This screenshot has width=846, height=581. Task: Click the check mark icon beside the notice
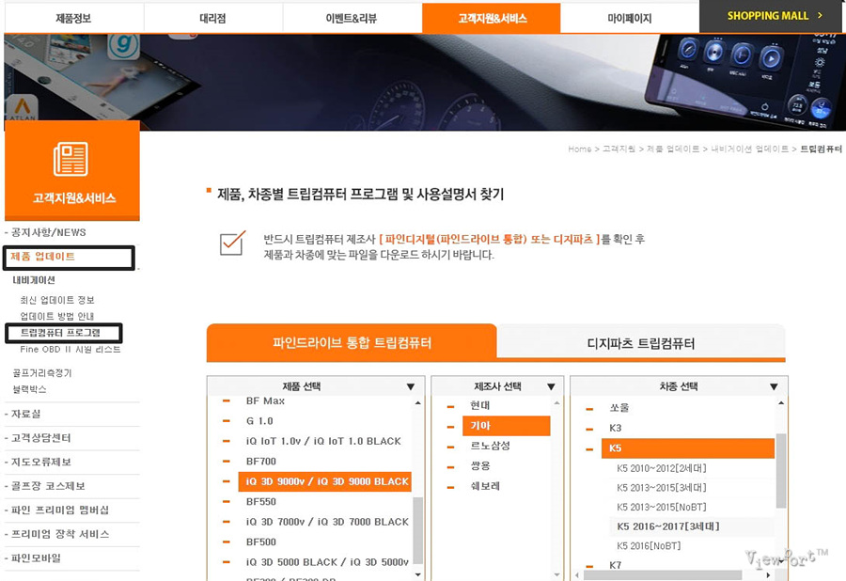tap(232, 243)
